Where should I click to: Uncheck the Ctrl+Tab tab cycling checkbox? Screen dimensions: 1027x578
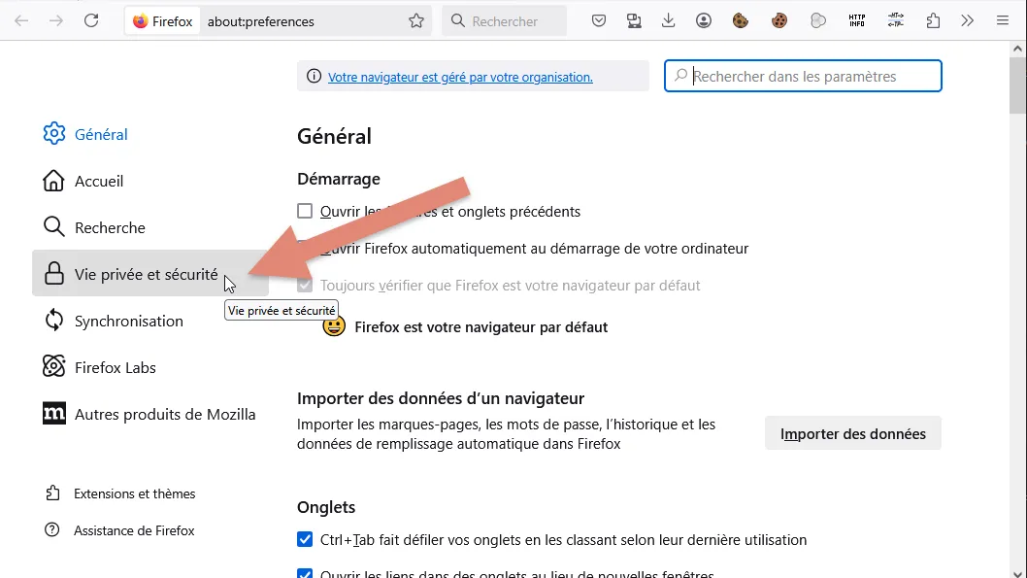[305, 539]
